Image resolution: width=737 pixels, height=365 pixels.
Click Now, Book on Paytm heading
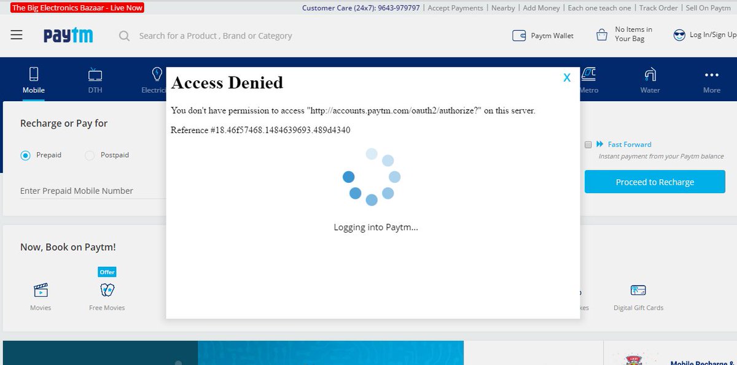tap(68, 247)
